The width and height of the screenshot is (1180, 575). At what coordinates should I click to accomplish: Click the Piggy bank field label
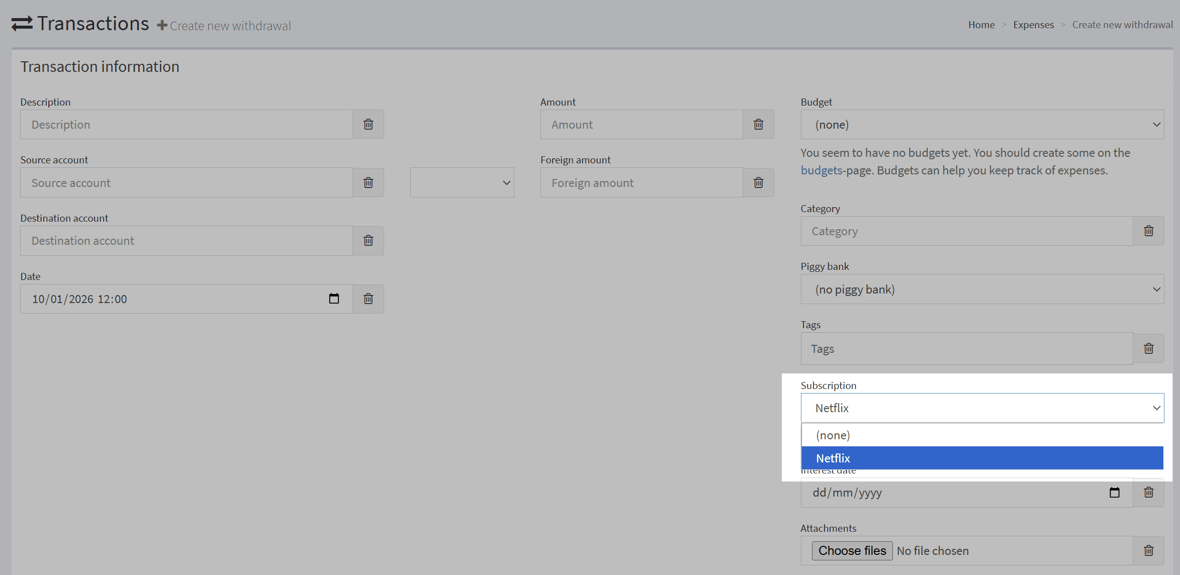(825, 266)
